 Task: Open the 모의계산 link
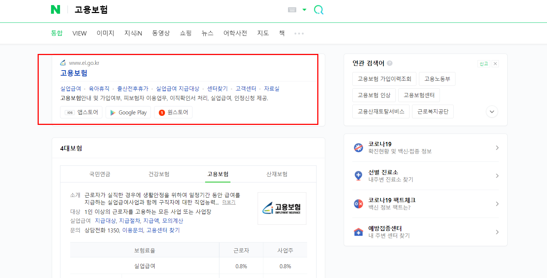coord(173,221)
